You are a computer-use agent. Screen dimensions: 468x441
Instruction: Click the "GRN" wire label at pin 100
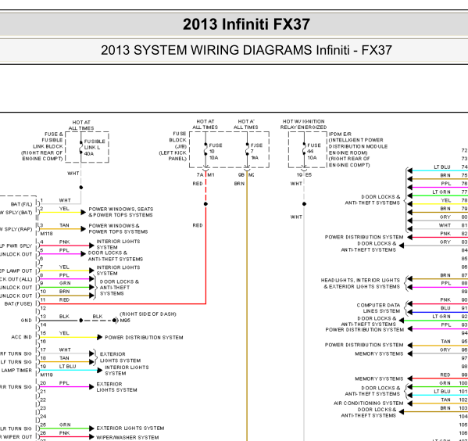pyautogui.click(x=445, y=383)
